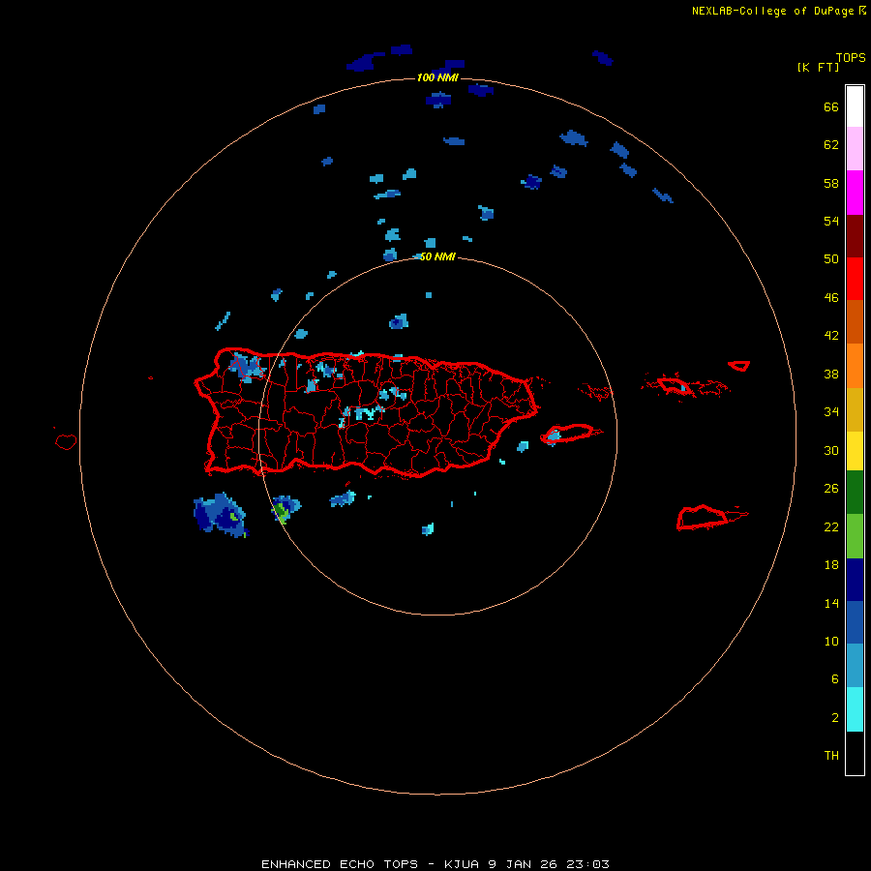The width and height of the screenshot is (871, 871).
Task: Click the green-topped echo on 50 NMI ring south
Action: [285, 510]
